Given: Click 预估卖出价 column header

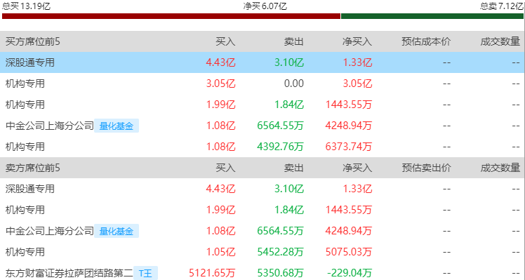Looking at the screenshot, I should tap(426, 168).
